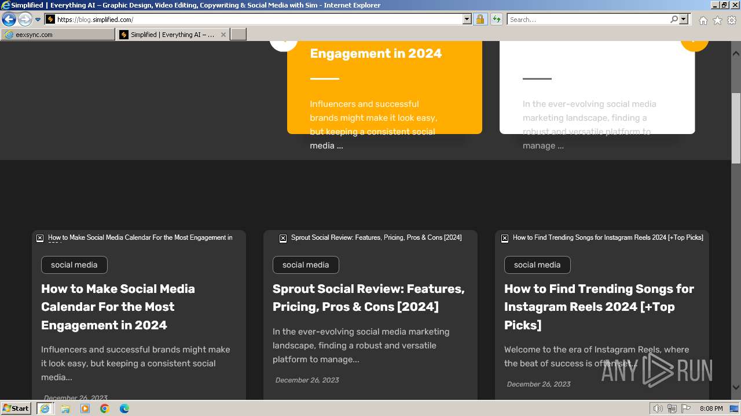
Task: Click the 8:08 PM system clock
Action: pyautogui.click(x=711, y=408)
